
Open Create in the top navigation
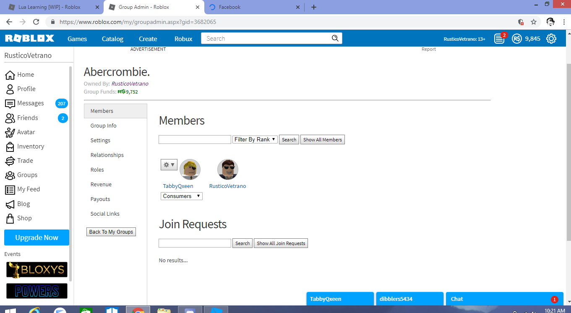(148, 39)
